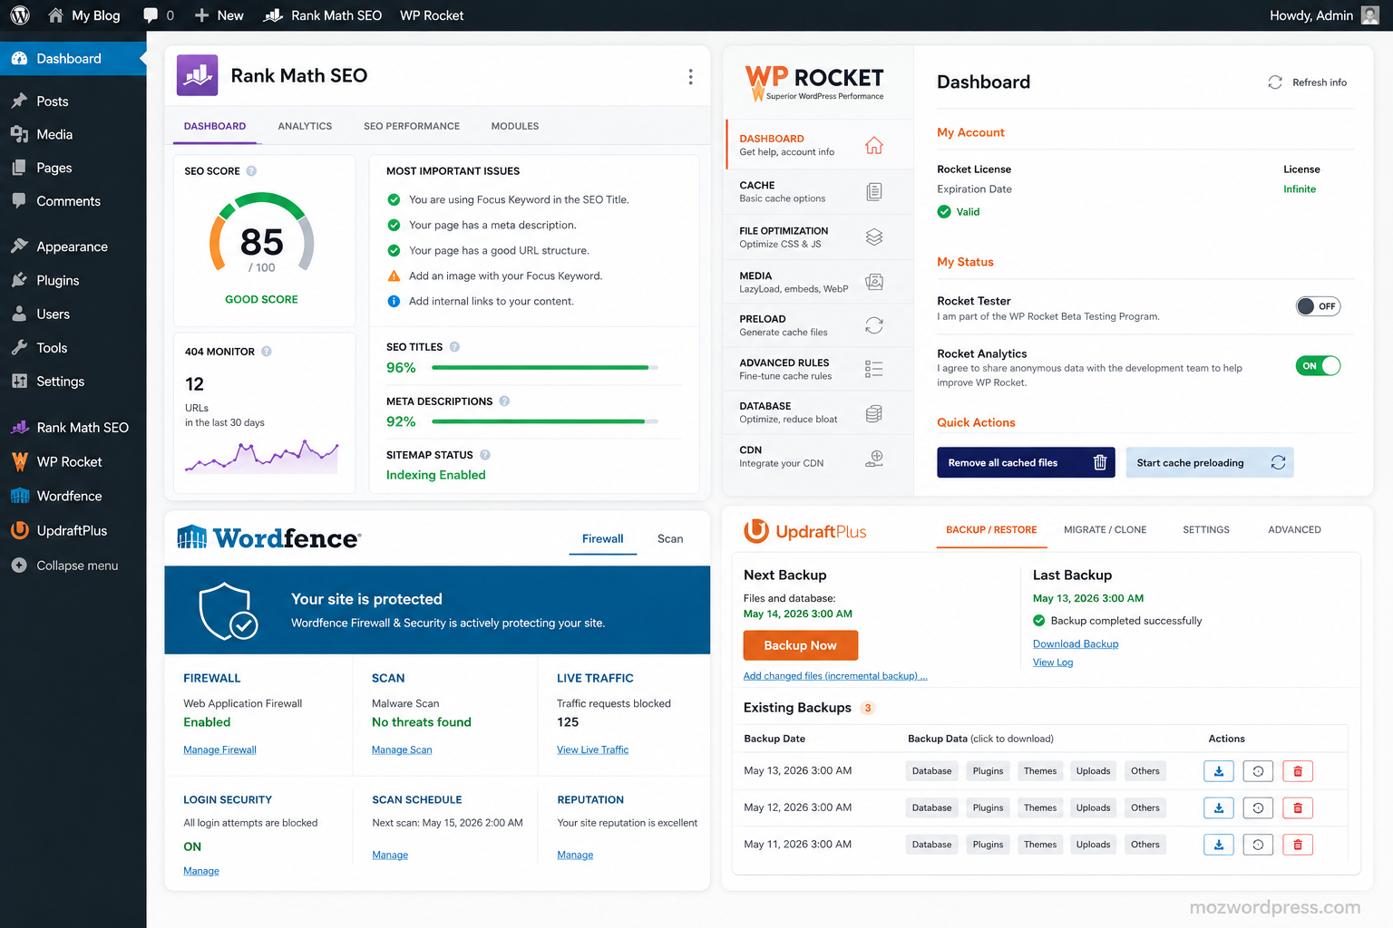Click the SEO Titles help icon
Screen dimensions: 1393x928
pos(454,347)
